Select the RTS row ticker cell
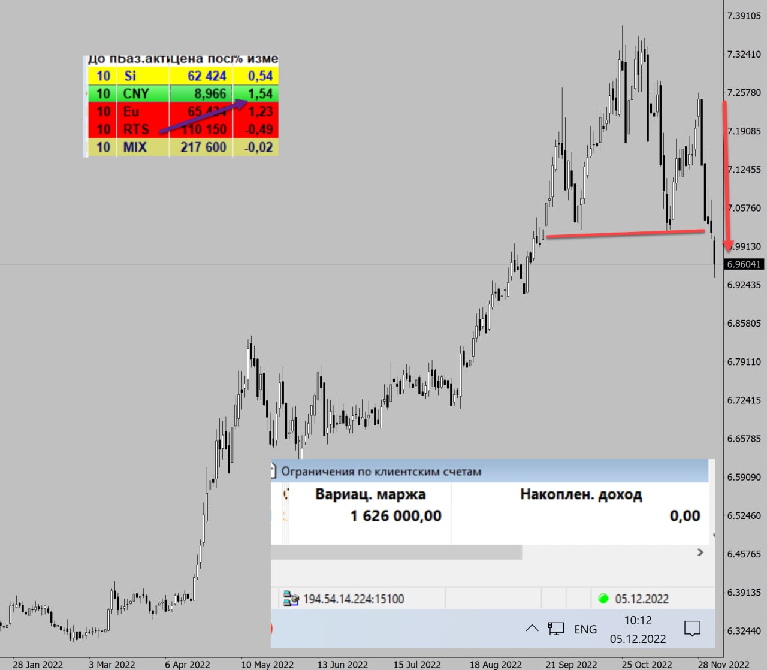 coord(136,129)
